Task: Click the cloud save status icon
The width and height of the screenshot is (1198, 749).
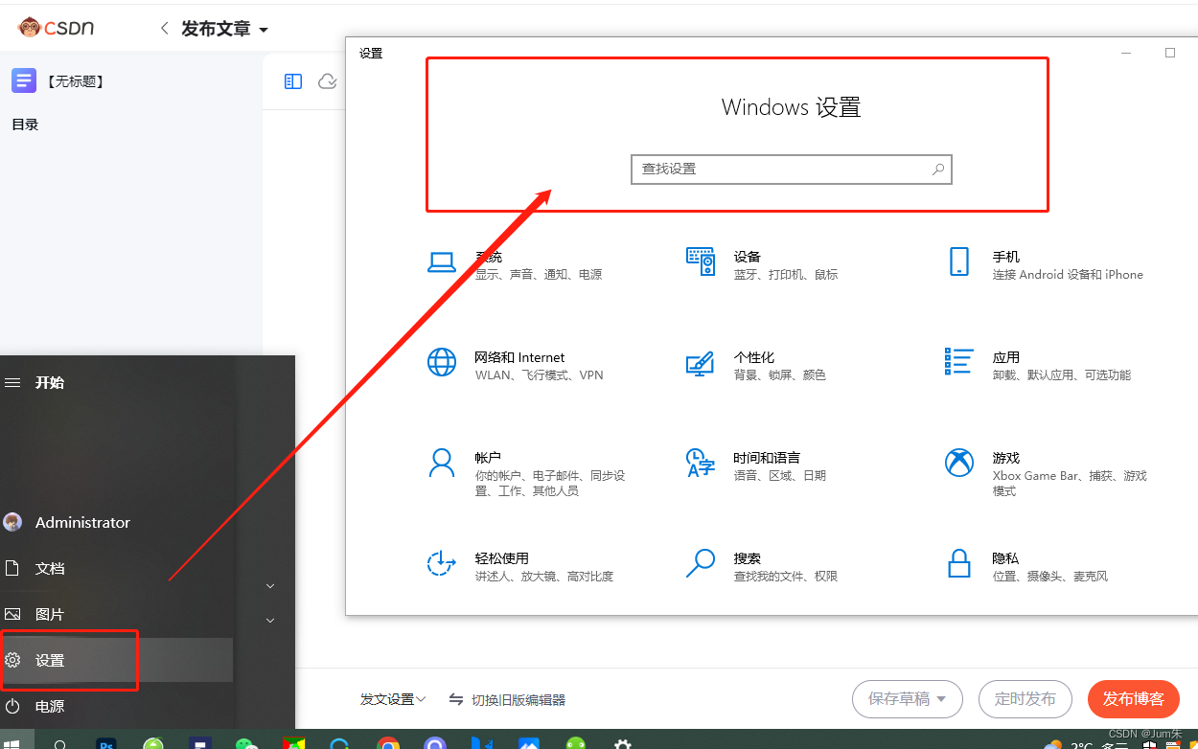Action: pyautogui.click(x=328, y=81)
